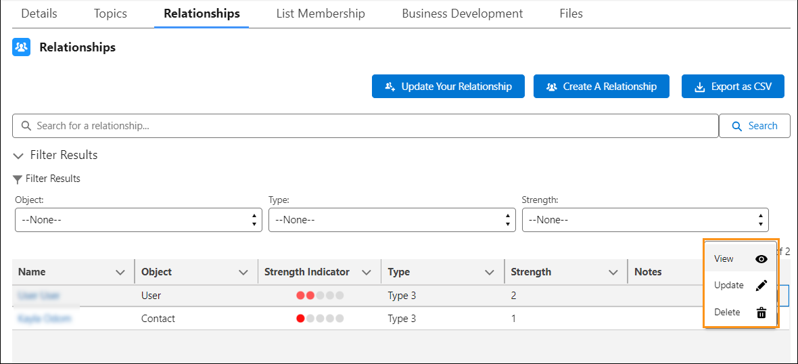The height and width of the screenshot is (364, 798).
Task: Focus the Search for a relationship field
Action: (365, 126)
